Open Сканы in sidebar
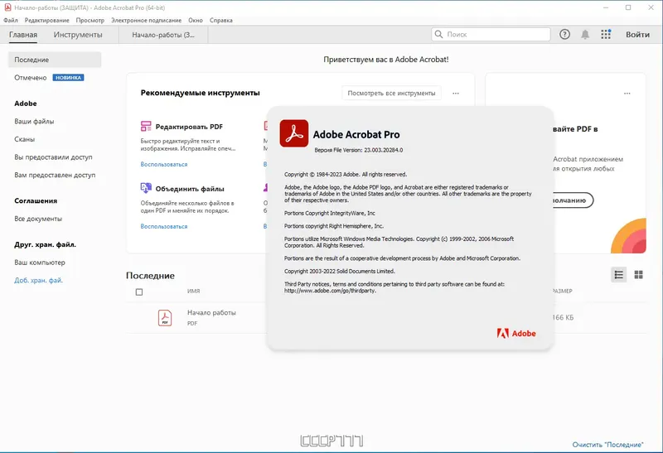 tap(25, 139)
